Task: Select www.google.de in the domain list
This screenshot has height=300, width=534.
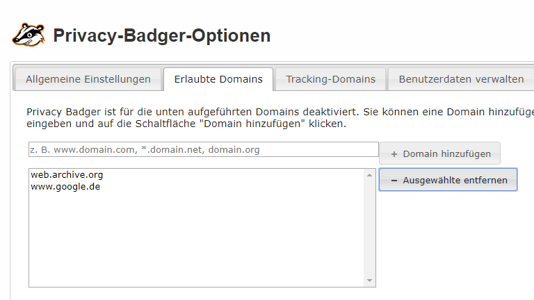Action: [x=65, y=186]
